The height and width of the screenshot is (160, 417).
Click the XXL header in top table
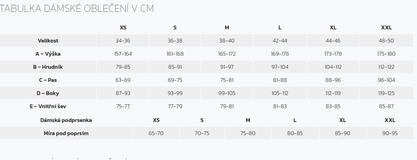click(387, 28)
